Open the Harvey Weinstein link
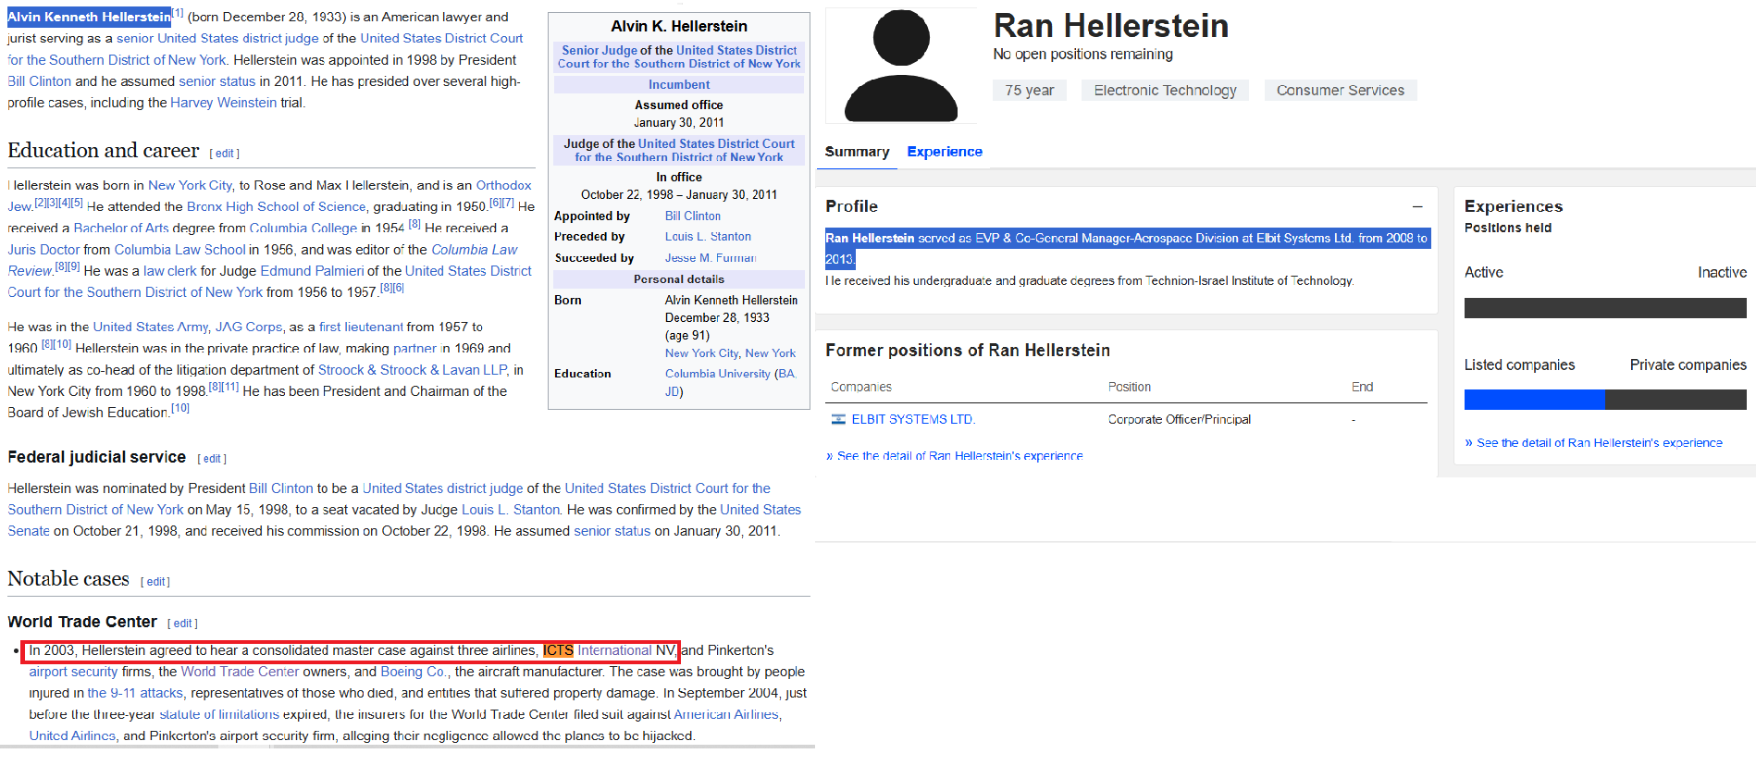The height and width of the screenshot is (766, 1756). [x=223, y=103]
